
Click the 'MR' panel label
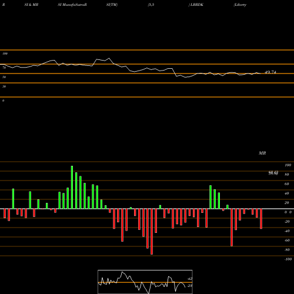(262, 153)
